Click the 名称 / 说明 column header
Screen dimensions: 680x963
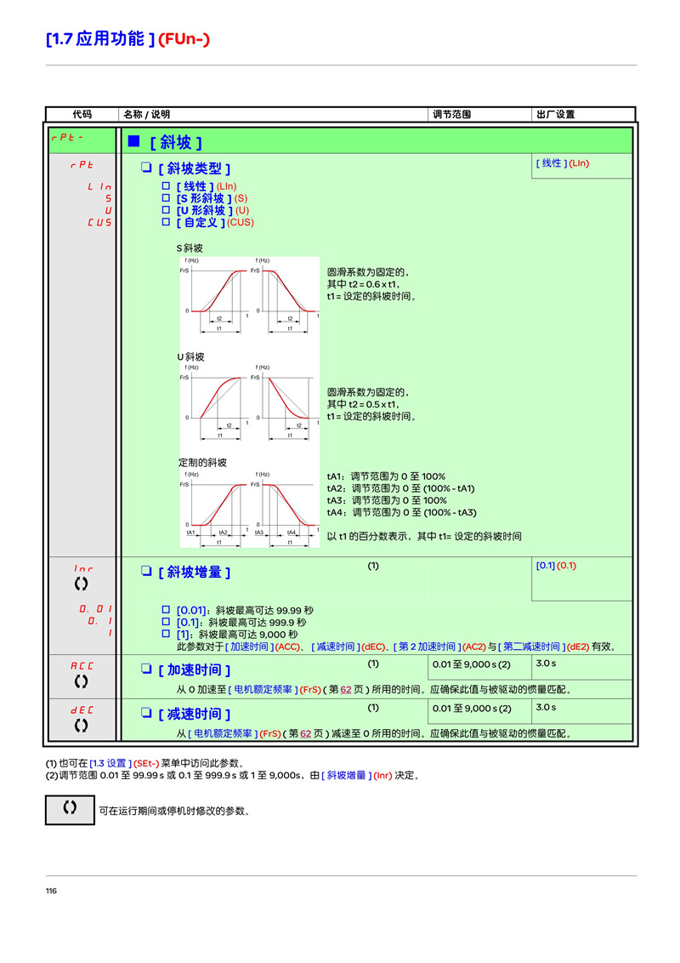pyautogui.click(x=147, y=114)
